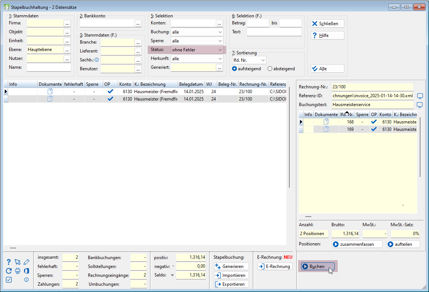The height and width of the screenshot is (292, 429).
Task: Click the info icon beside Sachb. label
Action: tap(96, 60)
